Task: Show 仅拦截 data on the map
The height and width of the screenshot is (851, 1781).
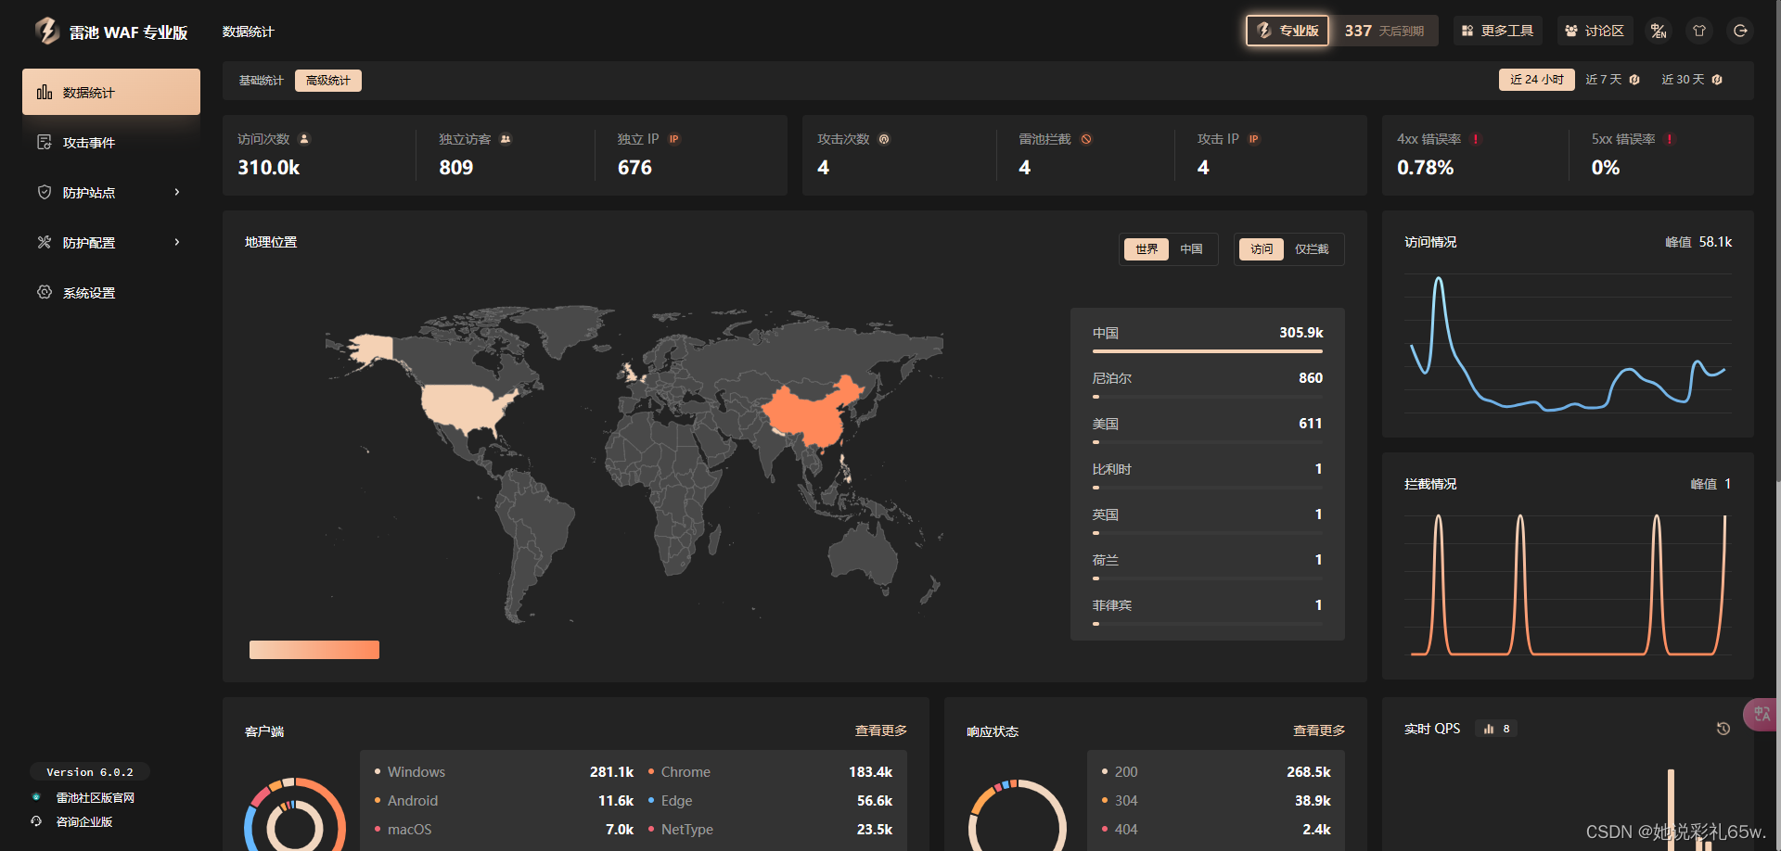Action: click(x=1312, y=248)
